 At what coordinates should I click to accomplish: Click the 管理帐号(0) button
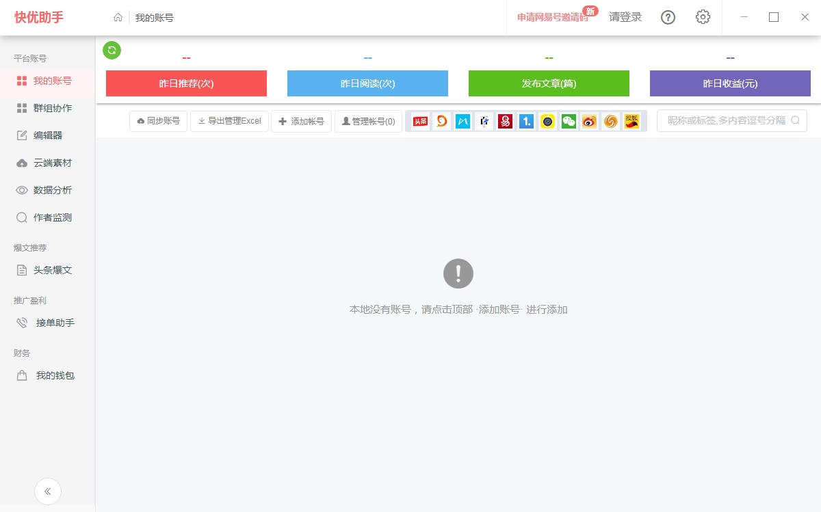pos(368,121)
